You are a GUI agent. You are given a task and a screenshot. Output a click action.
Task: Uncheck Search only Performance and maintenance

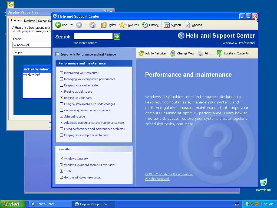pos(57,54)
